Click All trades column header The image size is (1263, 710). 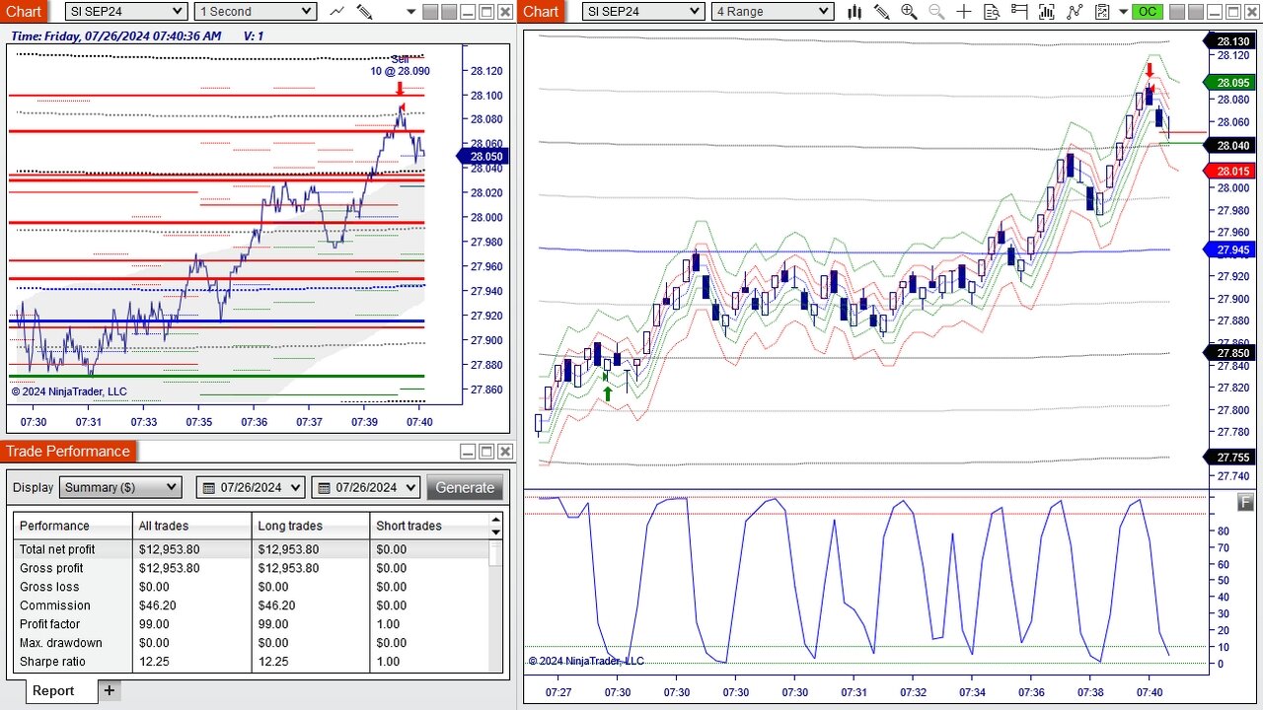(192, 526)
